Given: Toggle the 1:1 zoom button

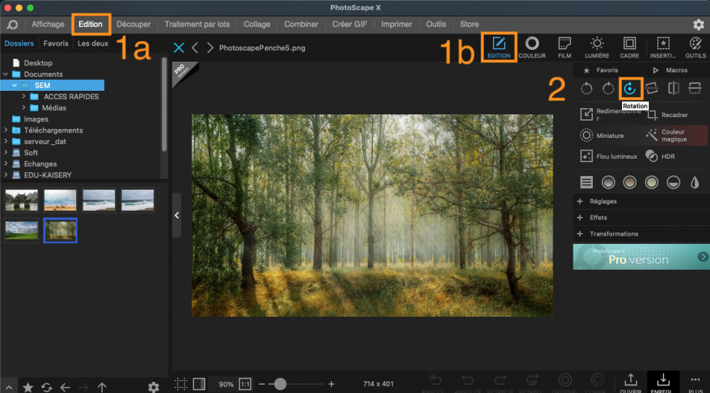Looking at the screenshot, I should [x=245, y=384].
